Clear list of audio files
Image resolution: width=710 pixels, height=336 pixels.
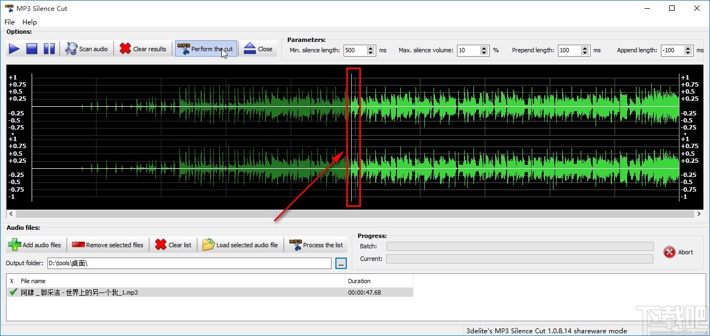pyautogui.click(x=173, y=245)
